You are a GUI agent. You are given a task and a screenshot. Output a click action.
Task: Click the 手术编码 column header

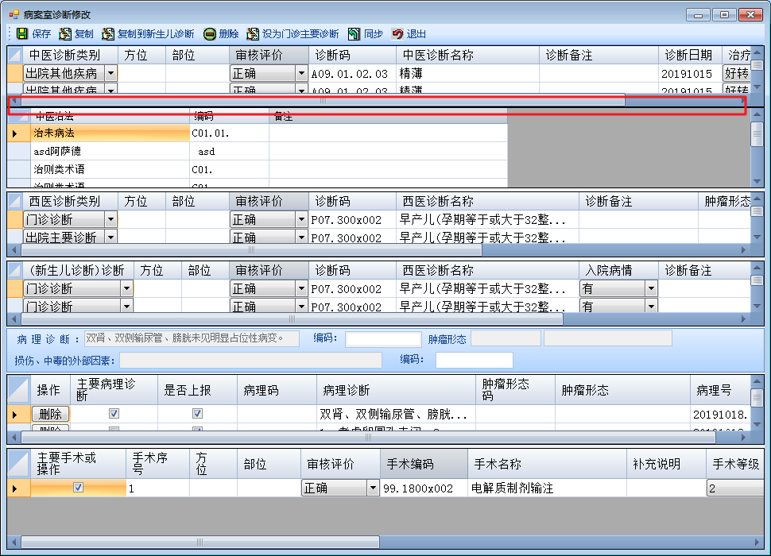tap(424, 464)
